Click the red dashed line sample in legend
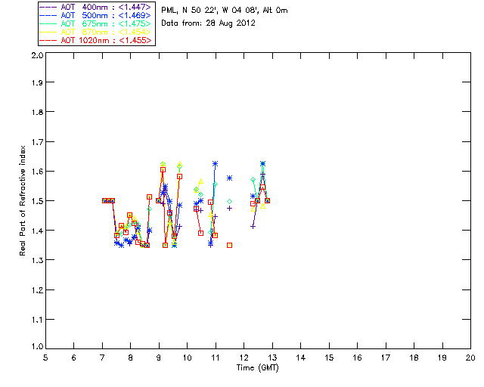The width and height of the screenshot is (484, 387). click(48, 40)
